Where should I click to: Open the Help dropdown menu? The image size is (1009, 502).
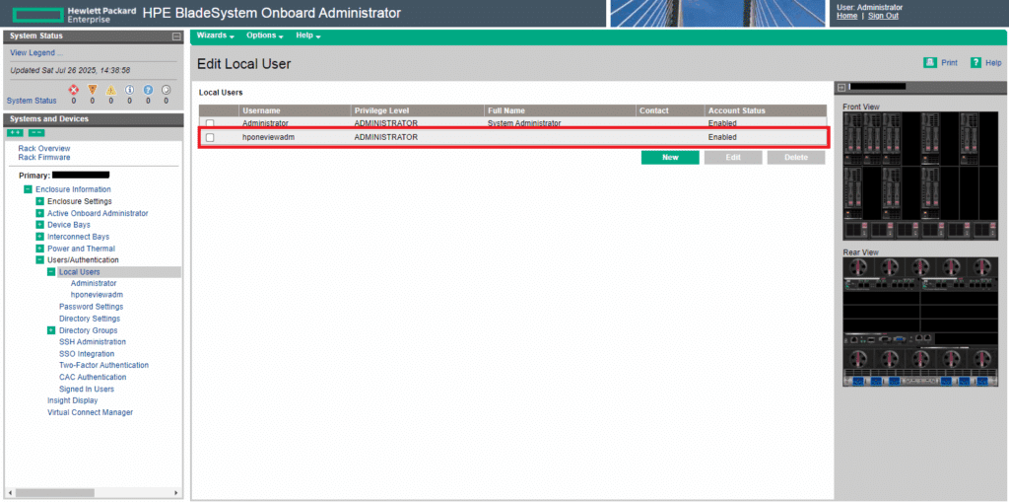(308, 36)
